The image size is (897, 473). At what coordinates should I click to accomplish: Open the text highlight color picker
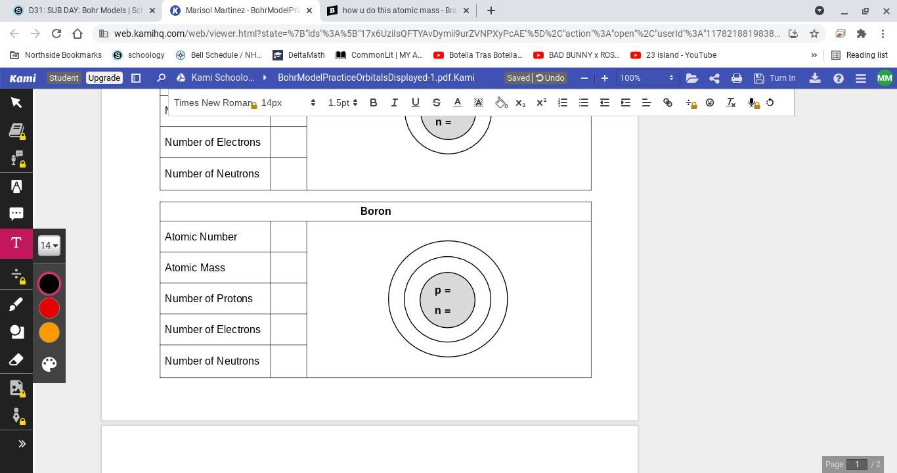(478, 102)
